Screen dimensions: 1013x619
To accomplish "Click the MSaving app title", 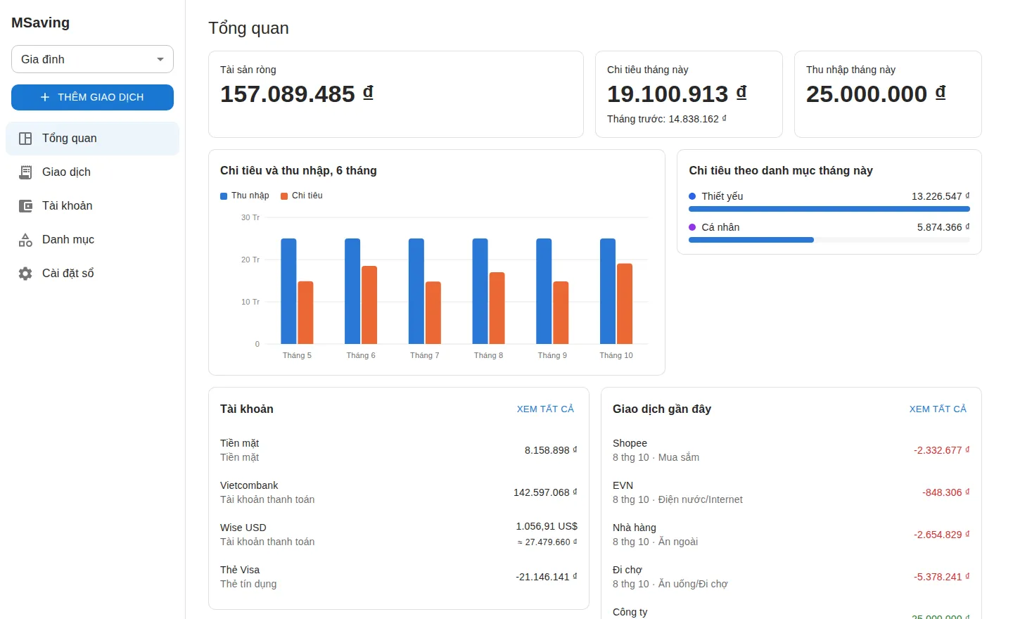I will (x=41, y=23).
